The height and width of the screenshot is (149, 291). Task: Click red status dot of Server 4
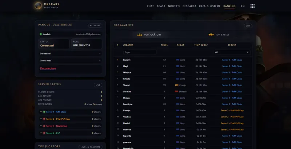[x=44, y=133]
